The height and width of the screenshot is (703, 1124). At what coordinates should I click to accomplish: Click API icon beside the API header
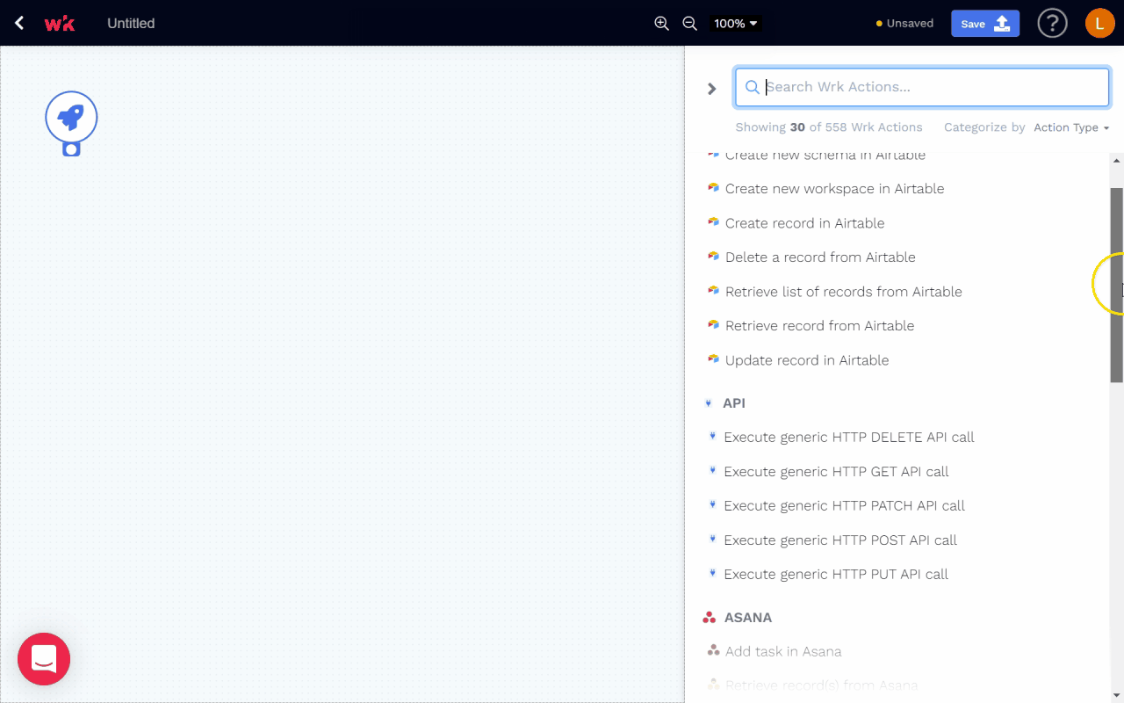[709, 403]
